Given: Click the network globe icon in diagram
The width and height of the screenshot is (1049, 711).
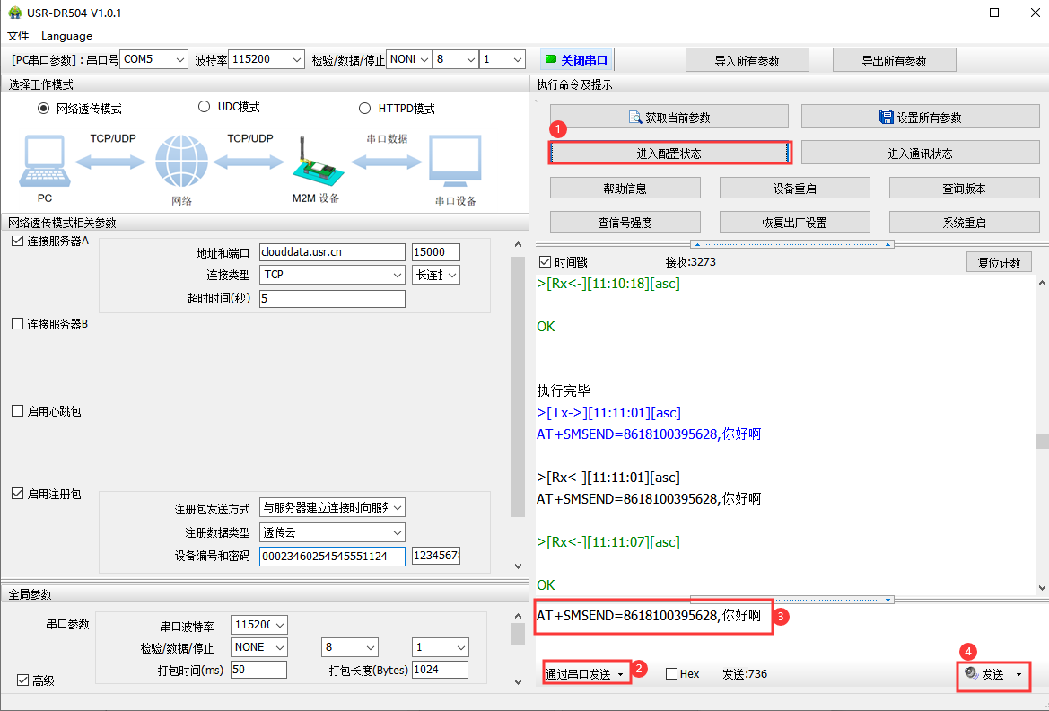Looking at the screenshot, I should [x=181, y=162].
